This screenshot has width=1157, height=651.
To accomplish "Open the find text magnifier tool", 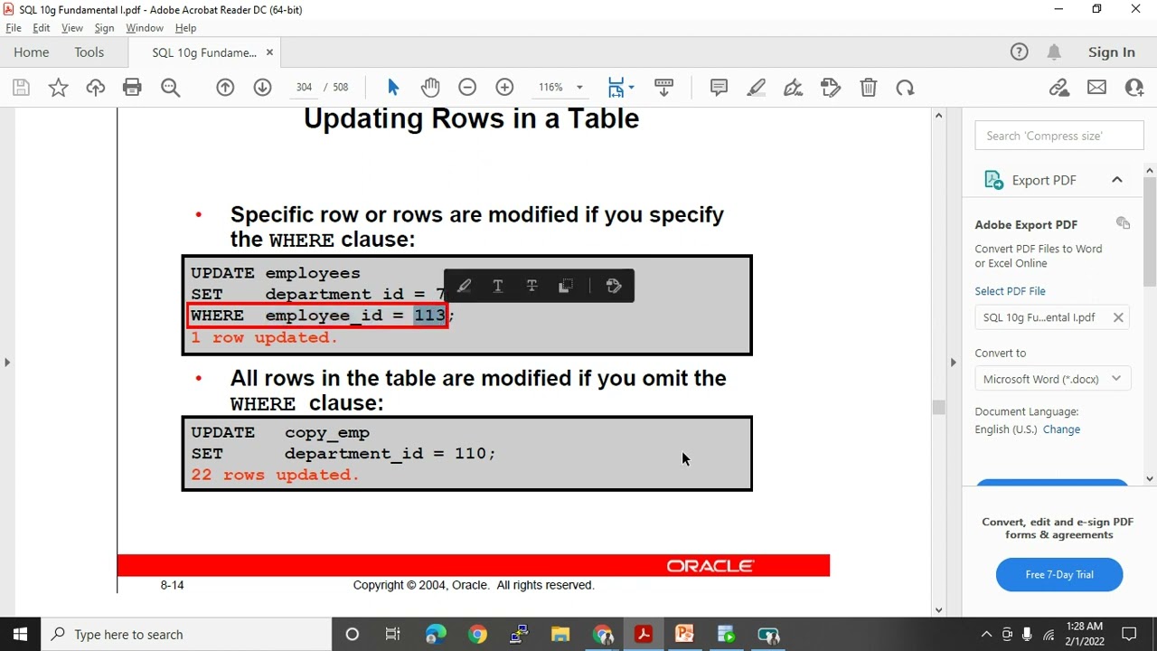I will [170, 88].
